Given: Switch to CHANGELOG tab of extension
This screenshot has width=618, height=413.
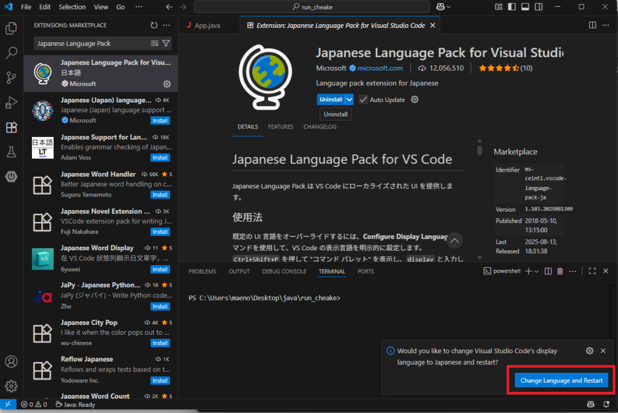Looking at the screenshot, I should (x=320, y=127).
